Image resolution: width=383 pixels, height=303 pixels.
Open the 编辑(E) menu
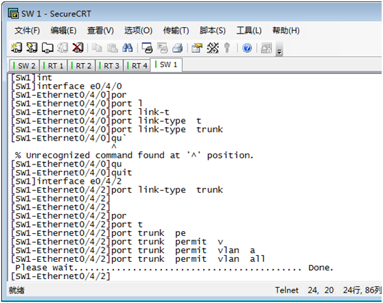point(64,30)
